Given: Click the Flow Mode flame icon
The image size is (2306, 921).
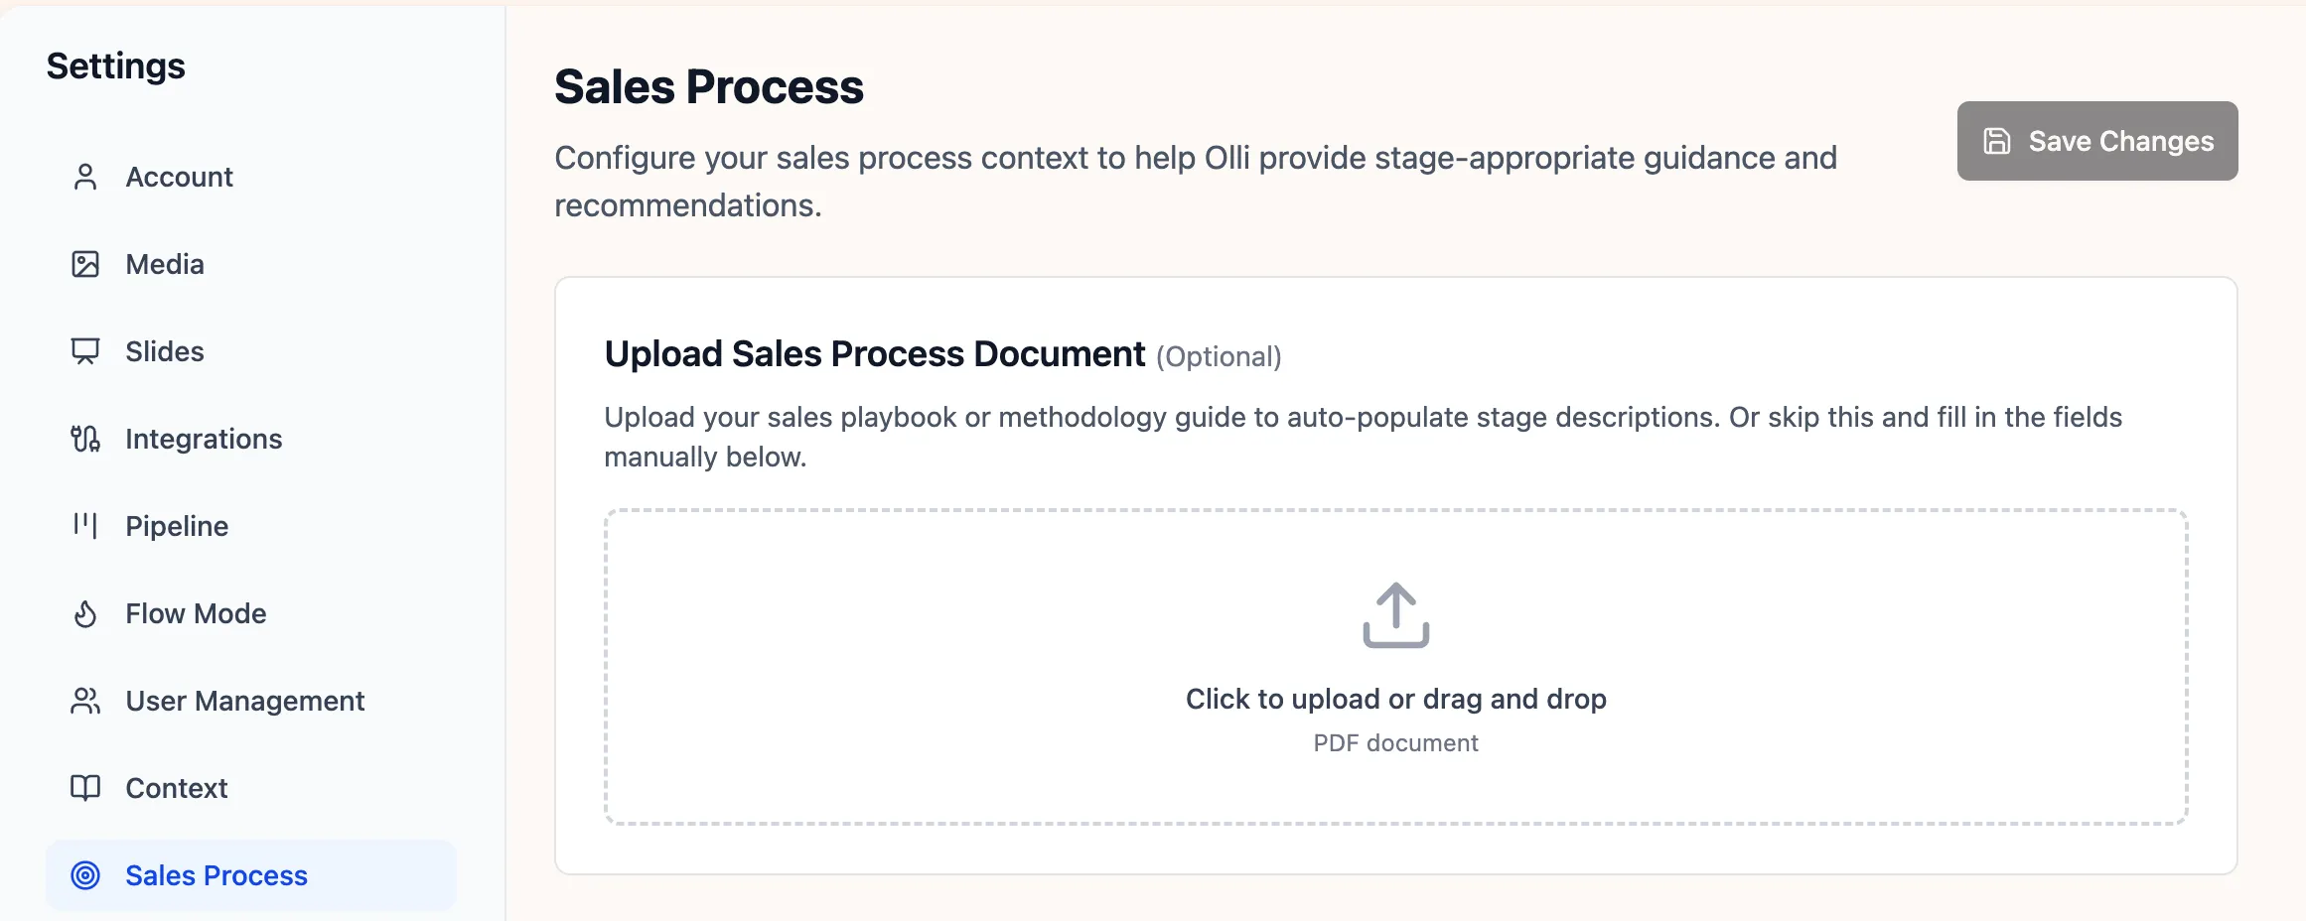Looking at the screenshot, I should 85,613.
